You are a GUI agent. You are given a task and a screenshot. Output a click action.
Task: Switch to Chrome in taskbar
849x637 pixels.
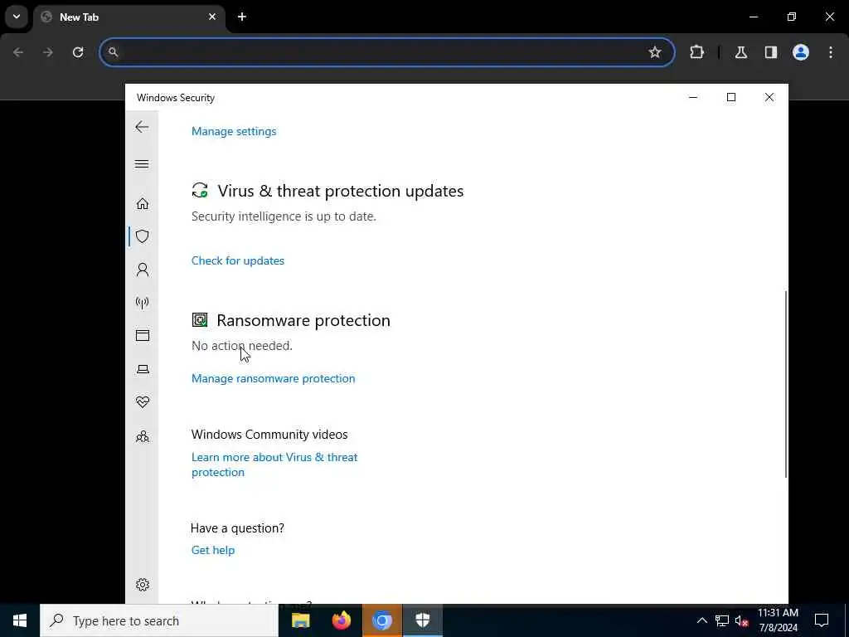coord(381,620)
